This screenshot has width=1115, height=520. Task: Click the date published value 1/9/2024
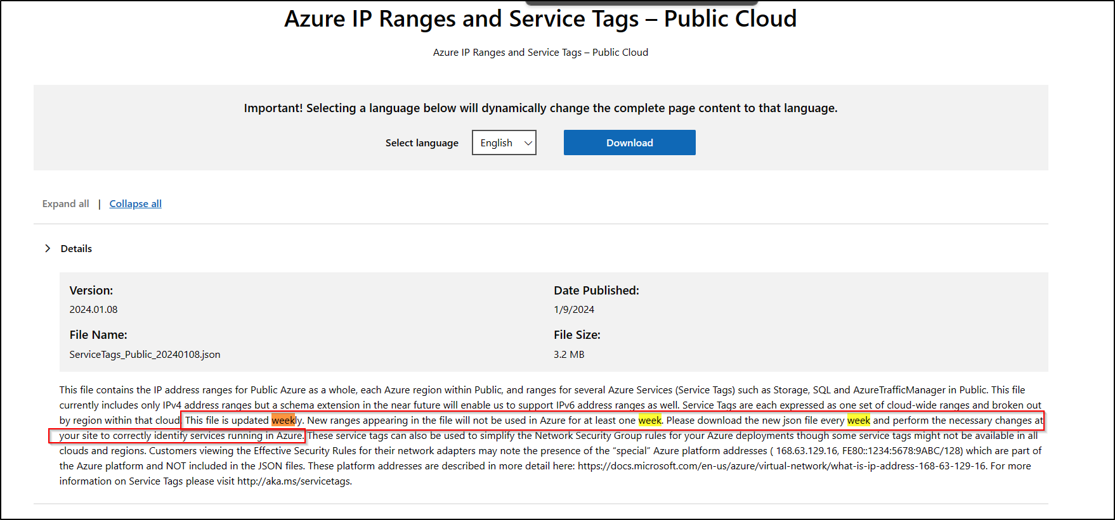click(574, 309)
